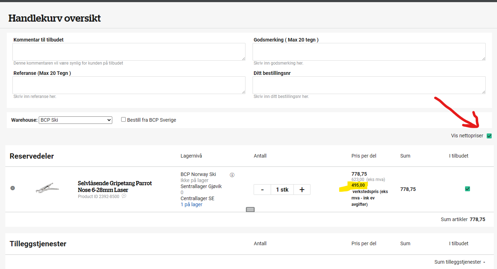Viewport: 497px width, 269px height.
Task: Remove the Gripetang item from cart
Action: (13, 188)
